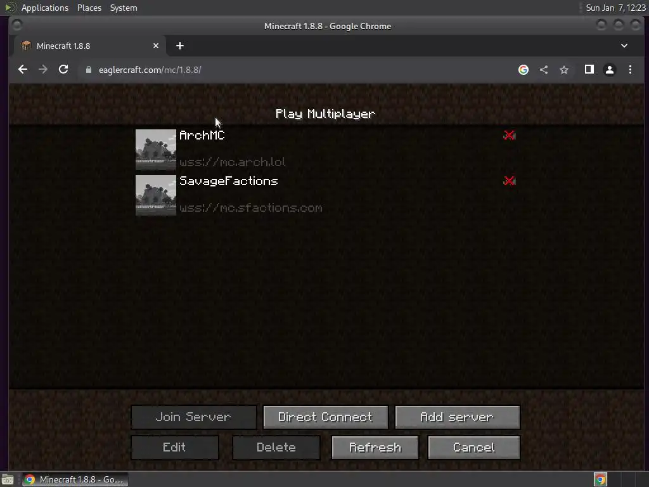Open the Applications menu

click(x=45, y=8)
